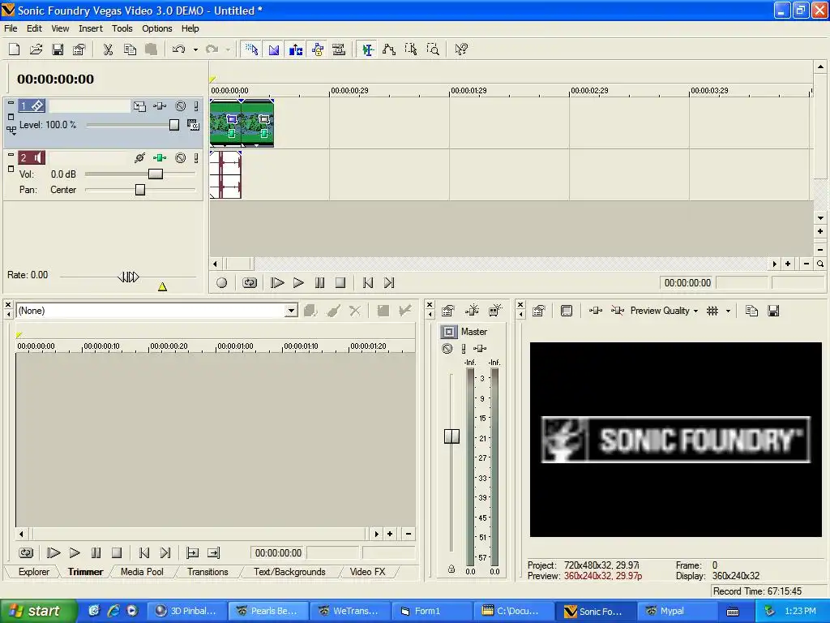Solo video track 1
This screenshot has width=830, height=623.
click(196, 106)
